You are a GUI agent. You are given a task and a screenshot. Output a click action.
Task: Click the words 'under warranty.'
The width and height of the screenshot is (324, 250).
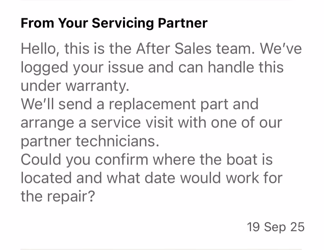click(75, 86)
